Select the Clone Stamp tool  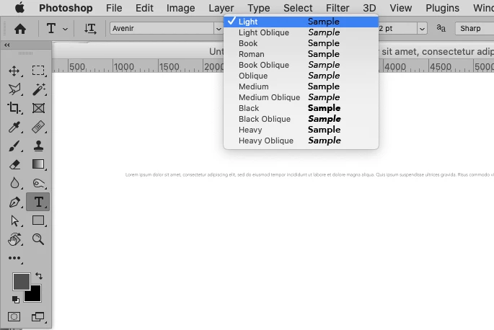pyautogui.click(x=38, y=146)
